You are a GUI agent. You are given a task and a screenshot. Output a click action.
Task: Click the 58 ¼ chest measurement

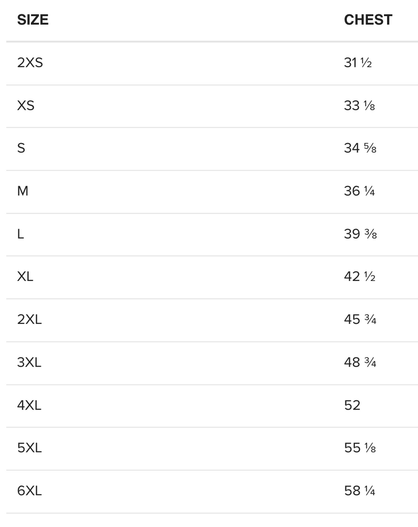pyautogui.click(x=359, y=491)
